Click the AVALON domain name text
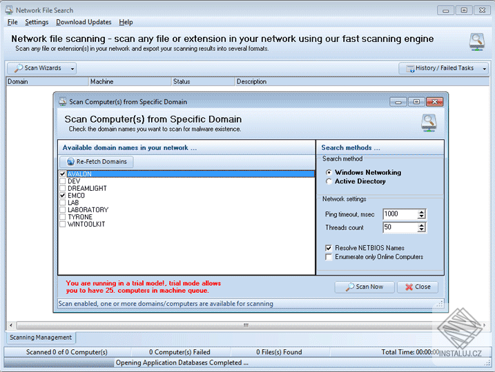 click(x=79, y=174)
